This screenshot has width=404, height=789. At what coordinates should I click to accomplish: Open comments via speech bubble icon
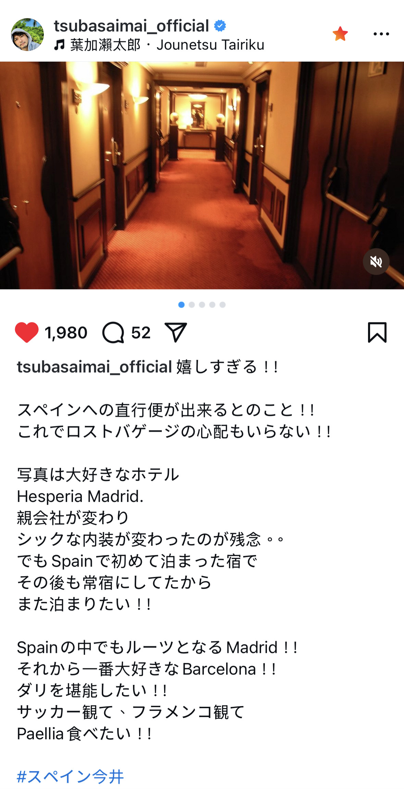click(113, 332)
